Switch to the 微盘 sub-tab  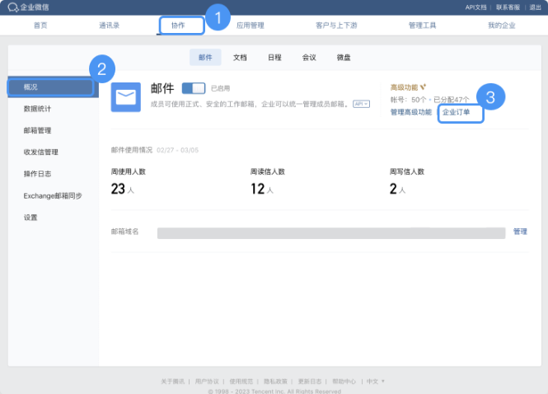tap(344, 58)
